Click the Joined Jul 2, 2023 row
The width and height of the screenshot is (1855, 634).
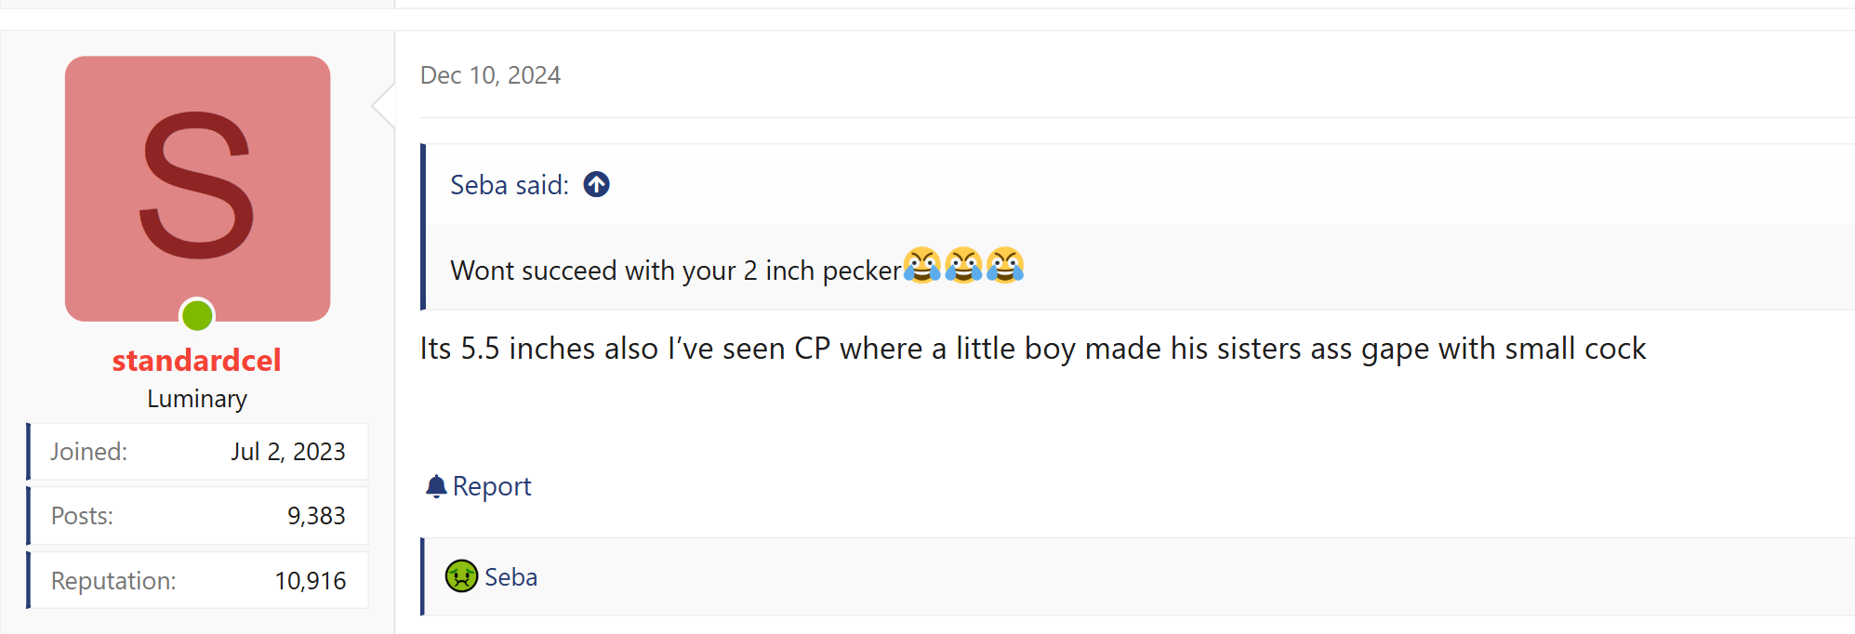(197, 452)
